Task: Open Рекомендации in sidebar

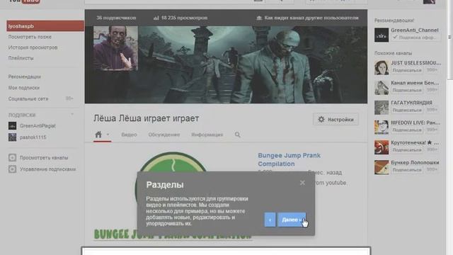Action: [x=25, y=77]
